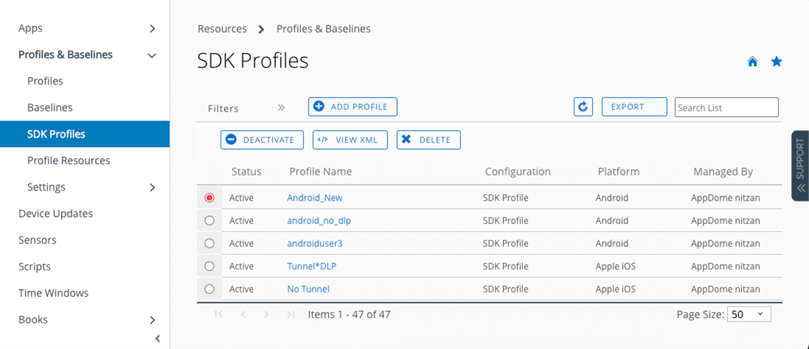
Task: Select the Tunnel*DLP row radio button
Action: click(210, 266)
